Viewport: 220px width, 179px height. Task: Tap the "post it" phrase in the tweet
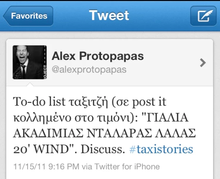coord(149,102)
